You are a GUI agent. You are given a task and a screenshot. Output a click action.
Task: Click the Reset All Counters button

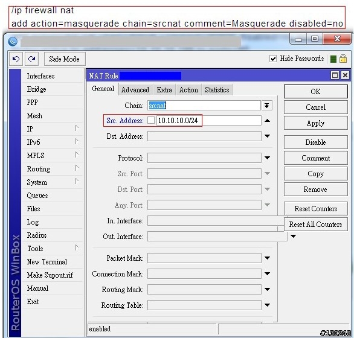point(315,225)
